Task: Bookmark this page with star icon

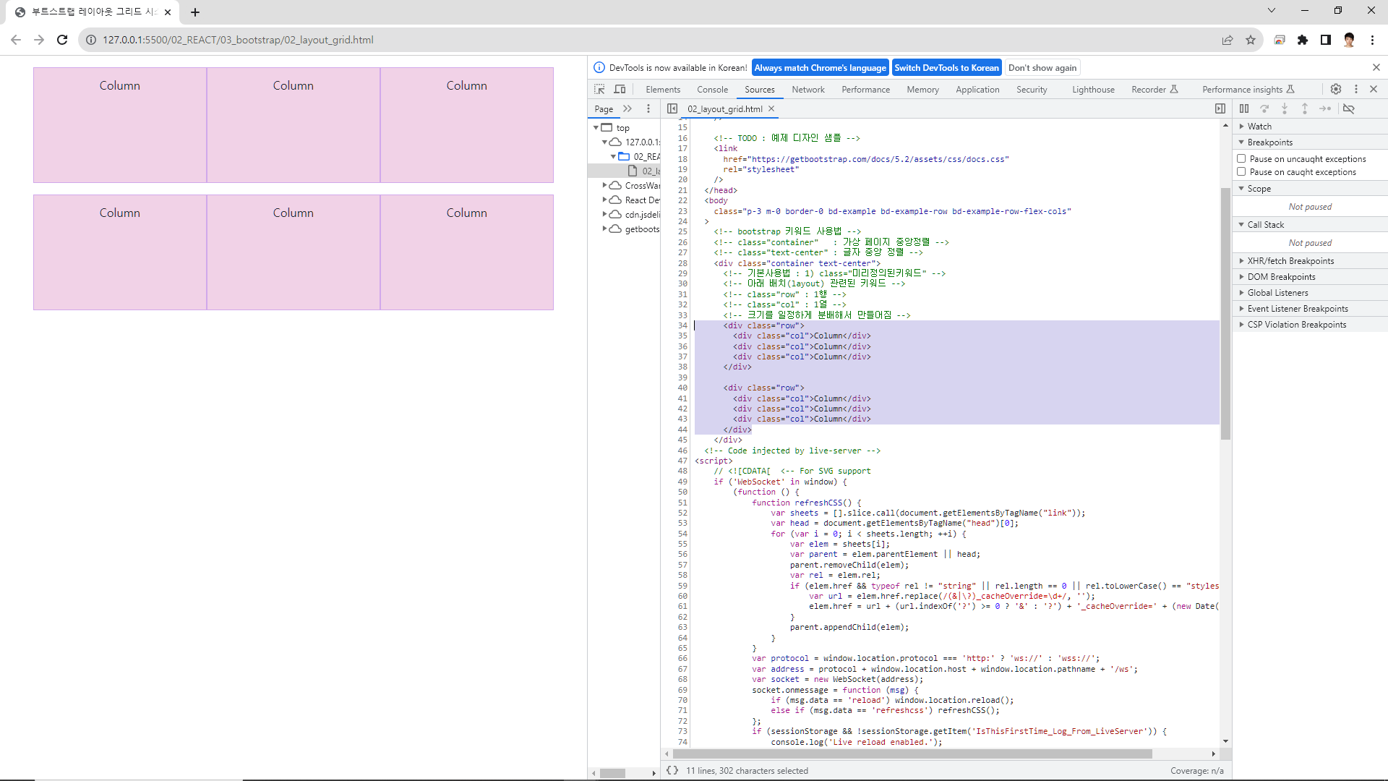Action: tap(1251, 40)
